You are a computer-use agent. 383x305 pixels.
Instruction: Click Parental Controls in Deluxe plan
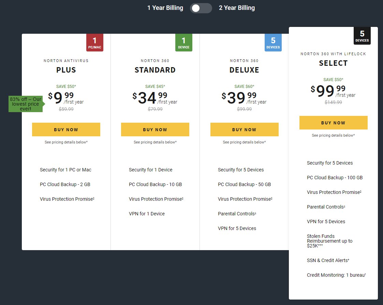pos(237,214)
